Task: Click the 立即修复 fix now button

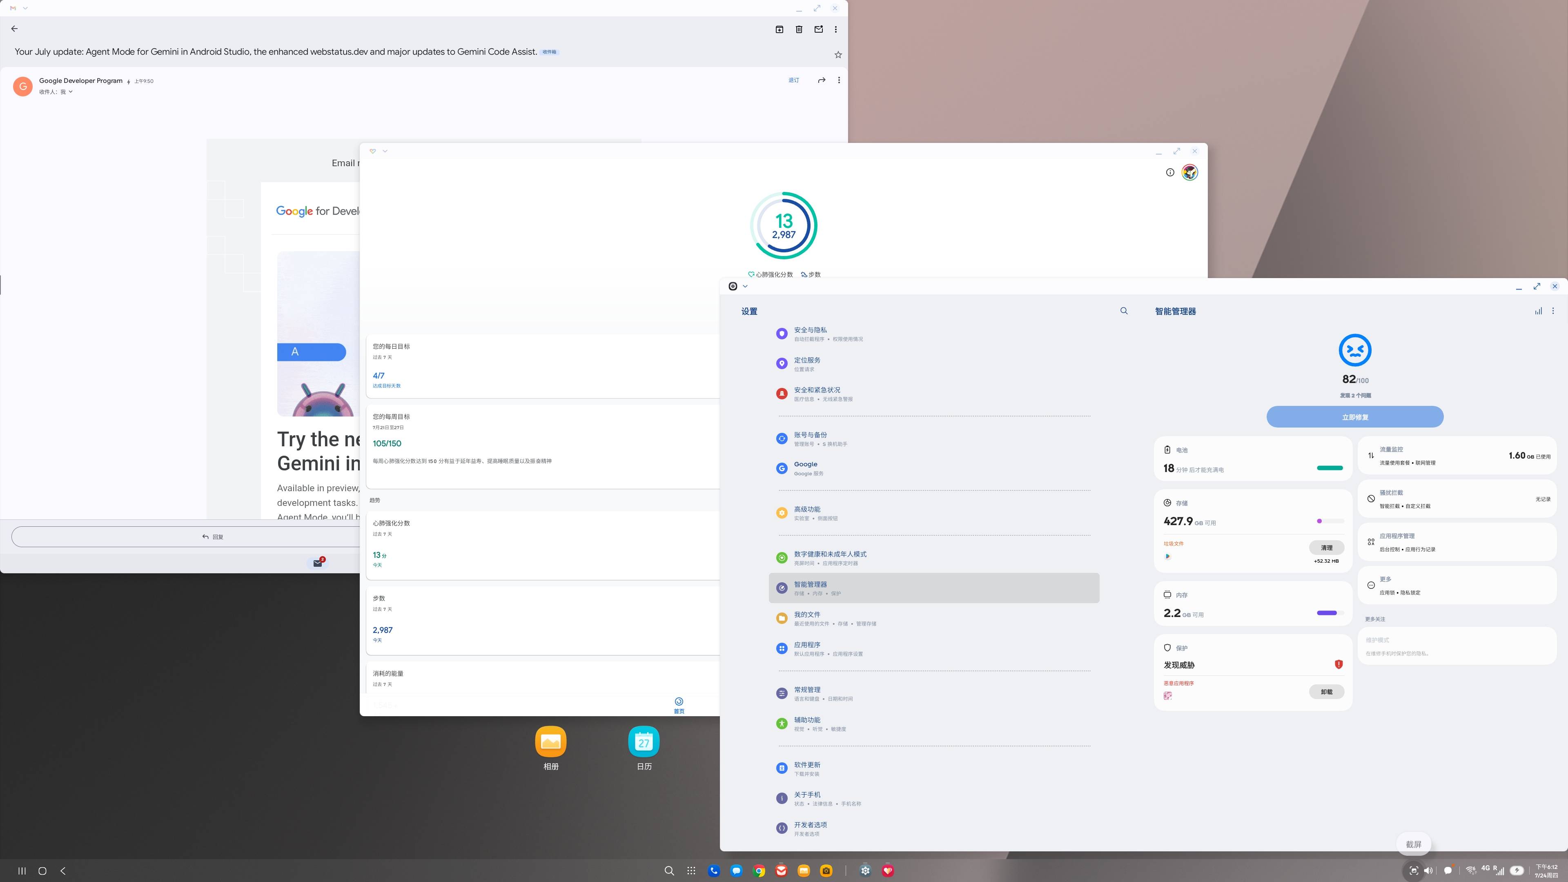Action: click(1355, 417)
